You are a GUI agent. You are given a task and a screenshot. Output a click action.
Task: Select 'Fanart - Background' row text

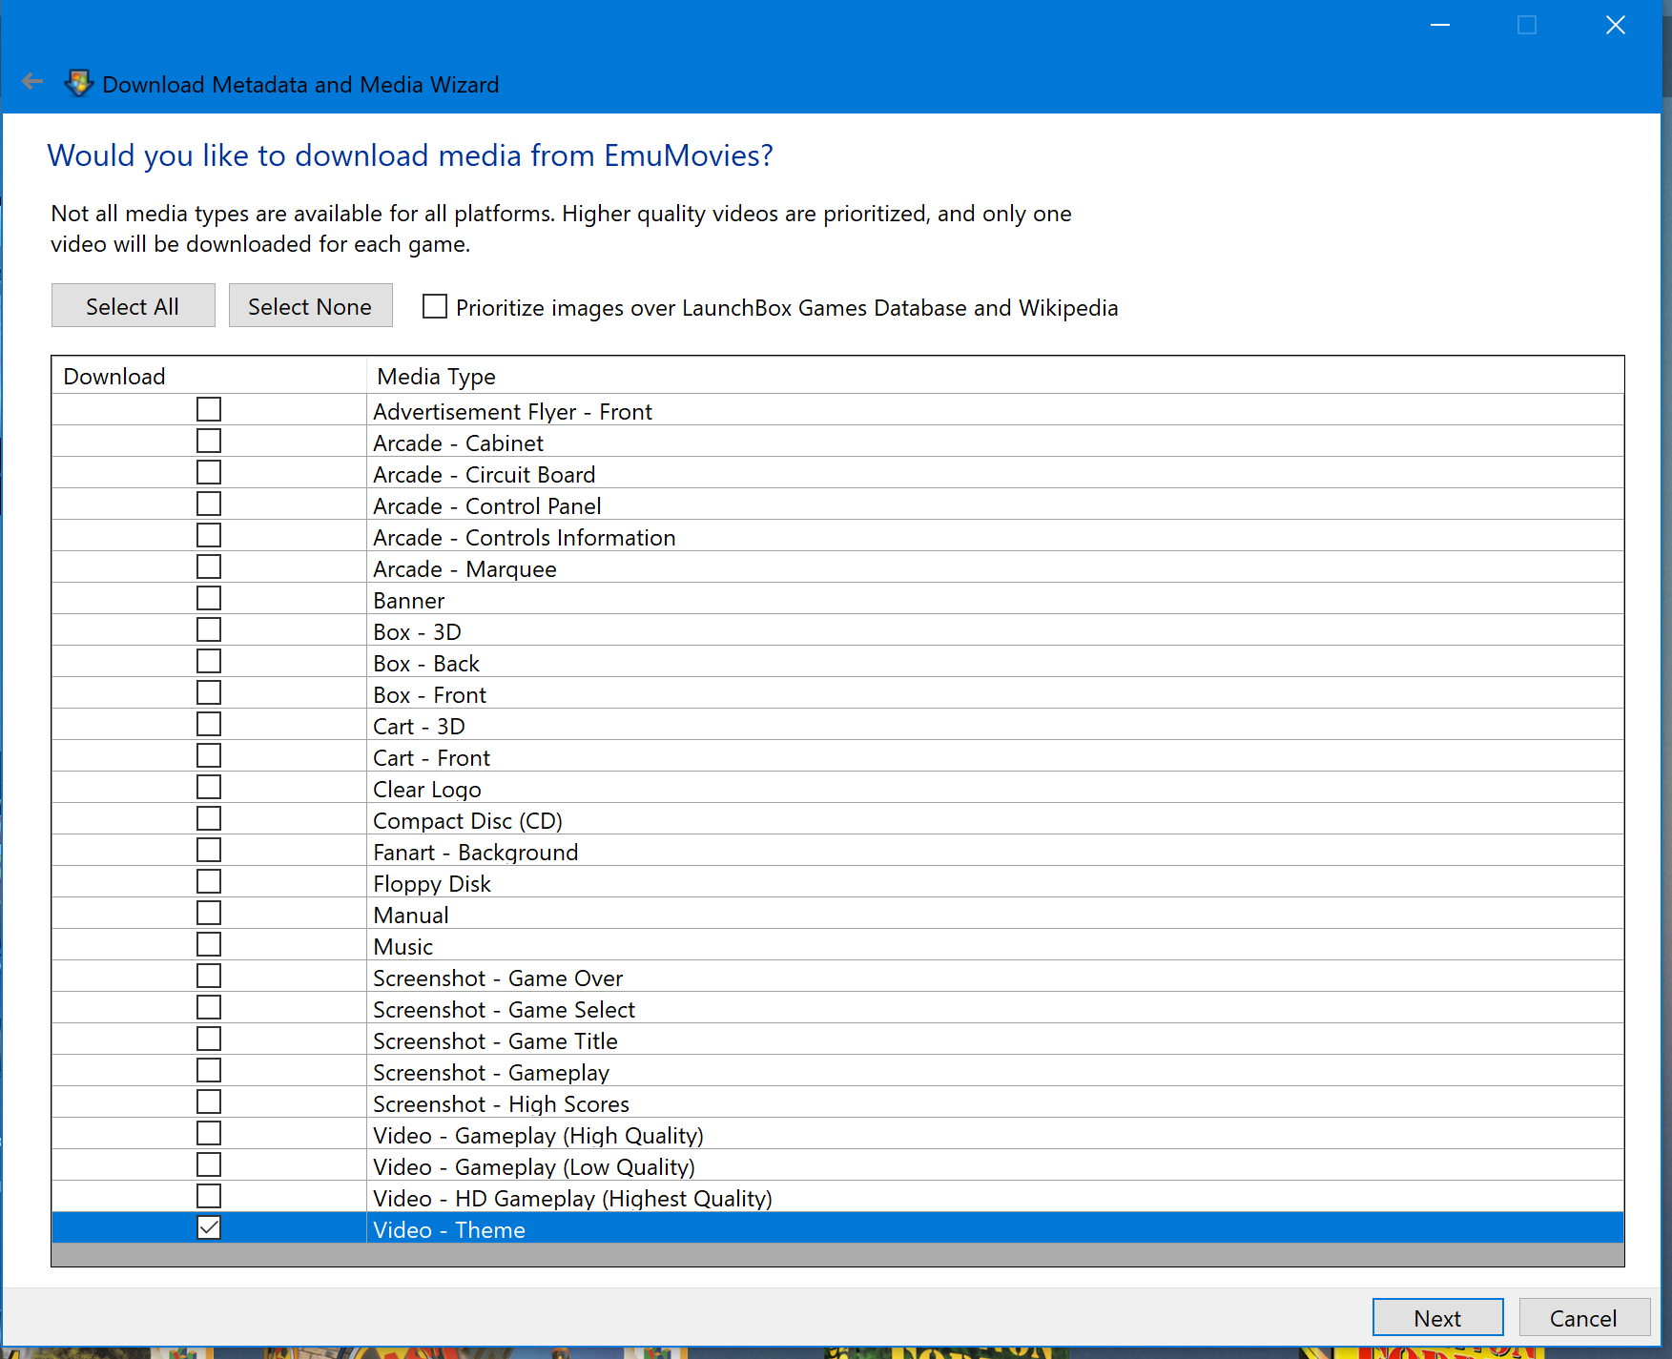(x=475, y=853)
